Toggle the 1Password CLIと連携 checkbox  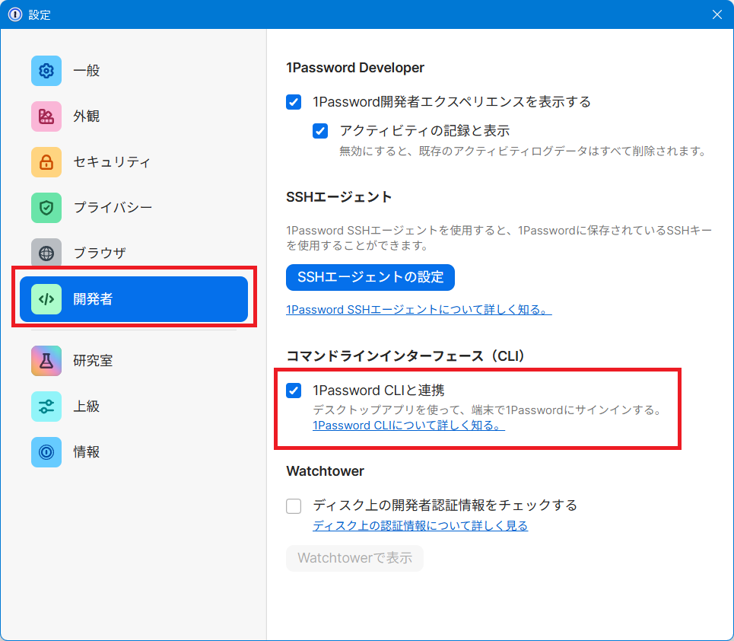(x=294, y=391)
